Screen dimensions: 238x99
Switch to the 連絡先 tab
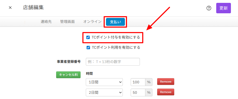point(46,22)
